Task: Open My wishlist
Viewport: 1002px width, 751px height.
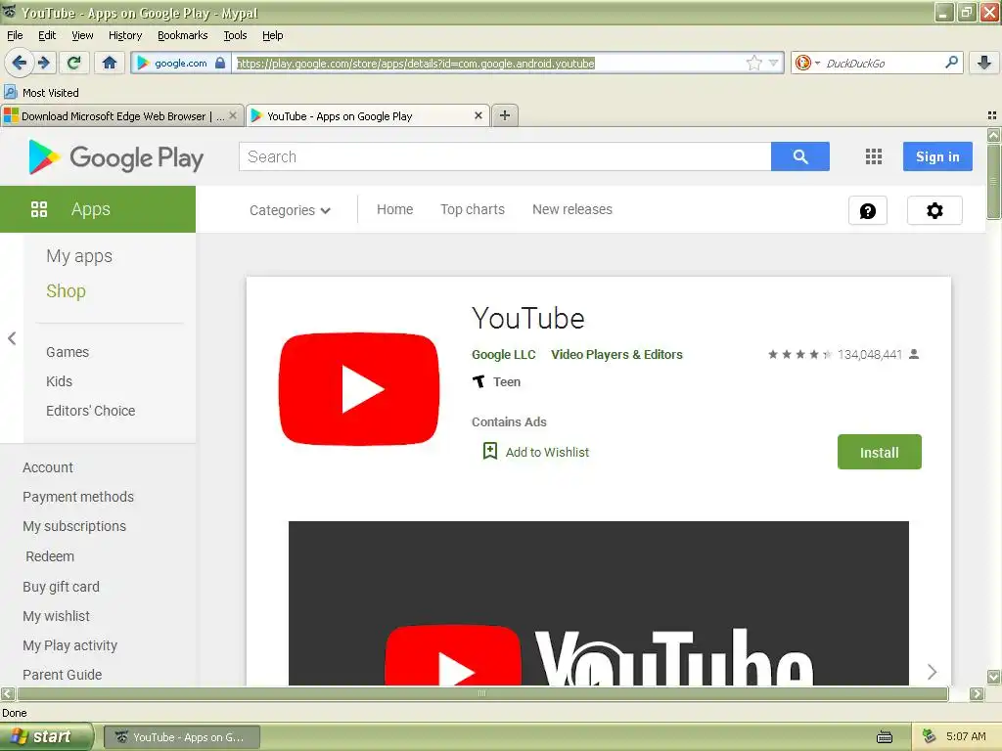Action: tap(56, 616)
